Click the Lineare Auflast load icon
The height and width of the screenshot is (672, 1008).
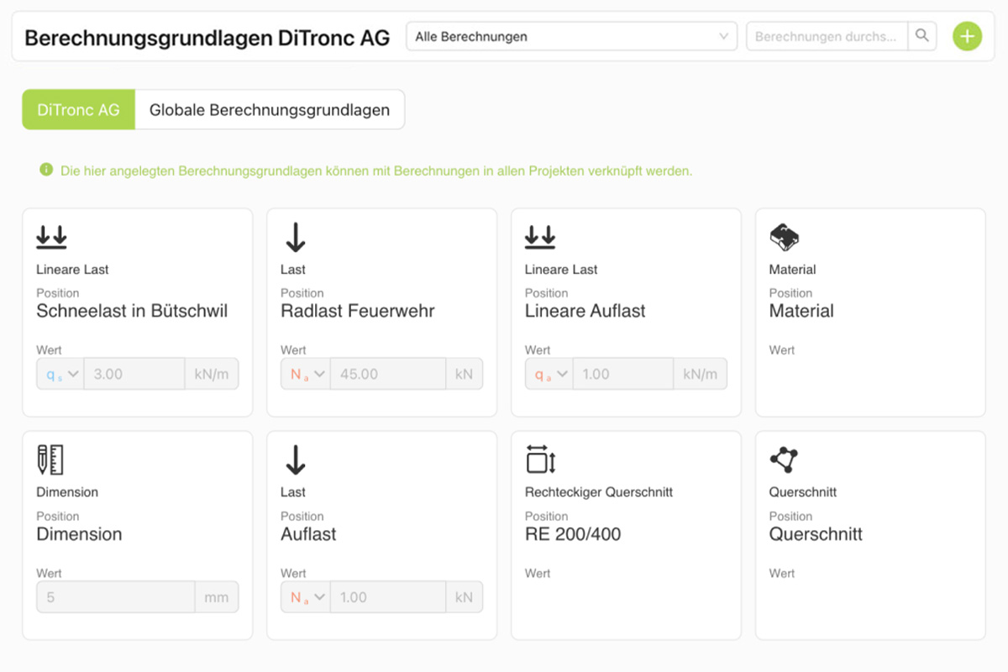click(x=540, y=238)
